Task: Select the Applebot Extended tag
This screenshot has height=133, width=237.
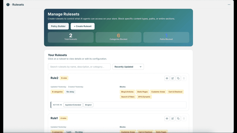Action: [x=73, y=105]
